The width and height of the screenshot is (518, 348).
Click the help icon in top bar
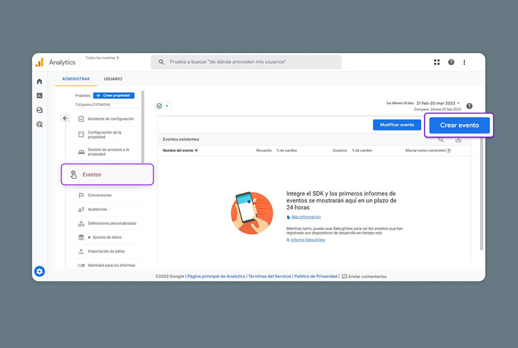(451, 62)
